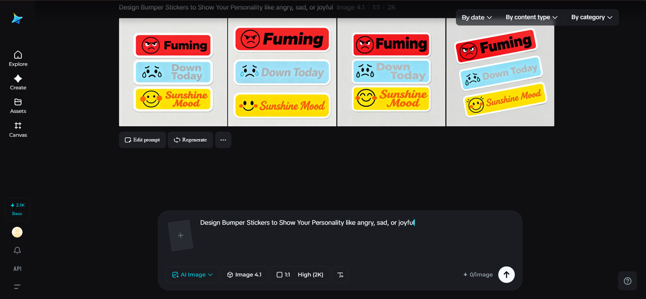Open the API menu item
Viewport: 646px width, 299px height.
coord(17,269)
